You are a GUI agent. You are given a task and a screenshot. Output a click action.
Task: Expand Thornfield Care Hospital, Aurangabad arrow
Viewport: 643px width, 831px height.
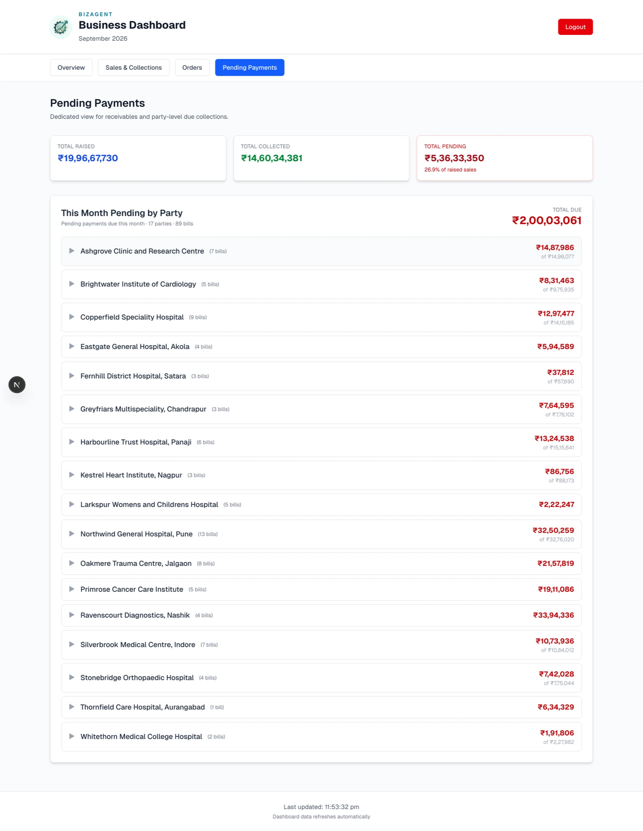click(x=72, y=707)
